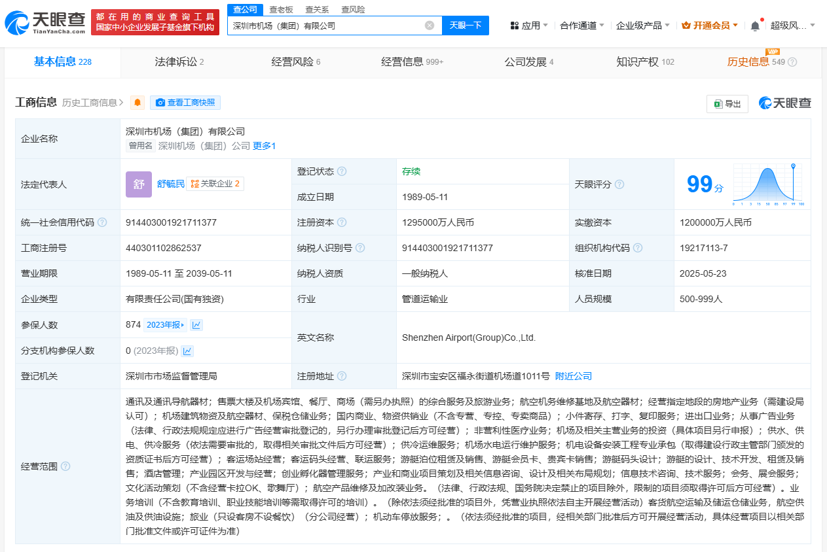827x552 pixels.
Task: Click the help icon next to 统一社会信用代码
Action: click(102, 222)
